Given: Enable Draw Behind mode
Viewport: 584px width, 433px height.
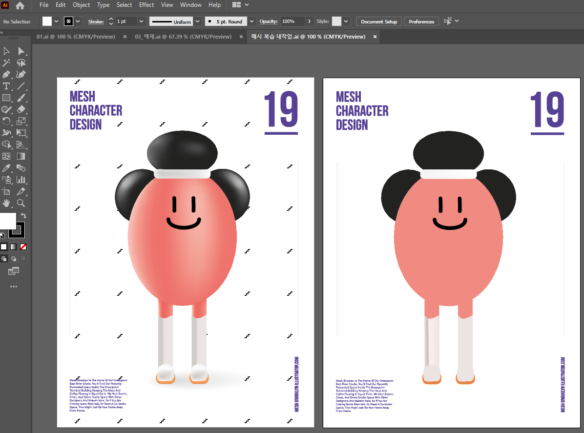Looking at the screenshot, I should click(14, 258).
